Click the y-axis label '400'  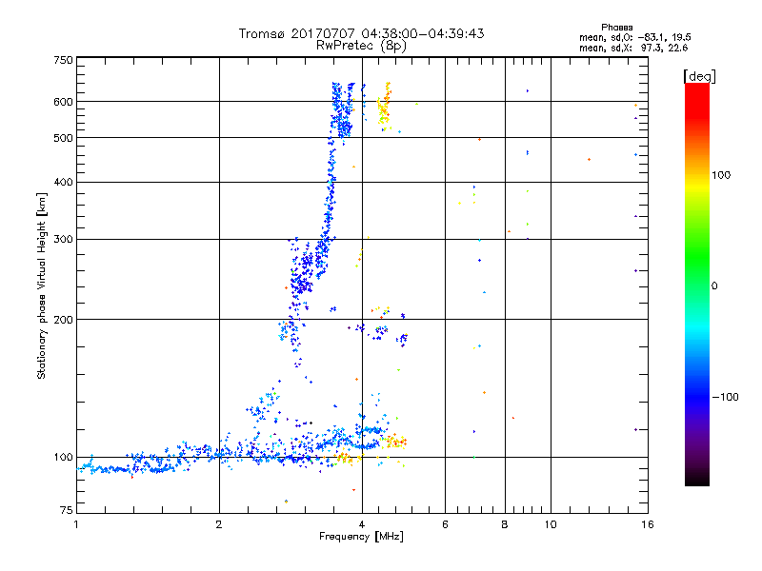click(63, 182)
